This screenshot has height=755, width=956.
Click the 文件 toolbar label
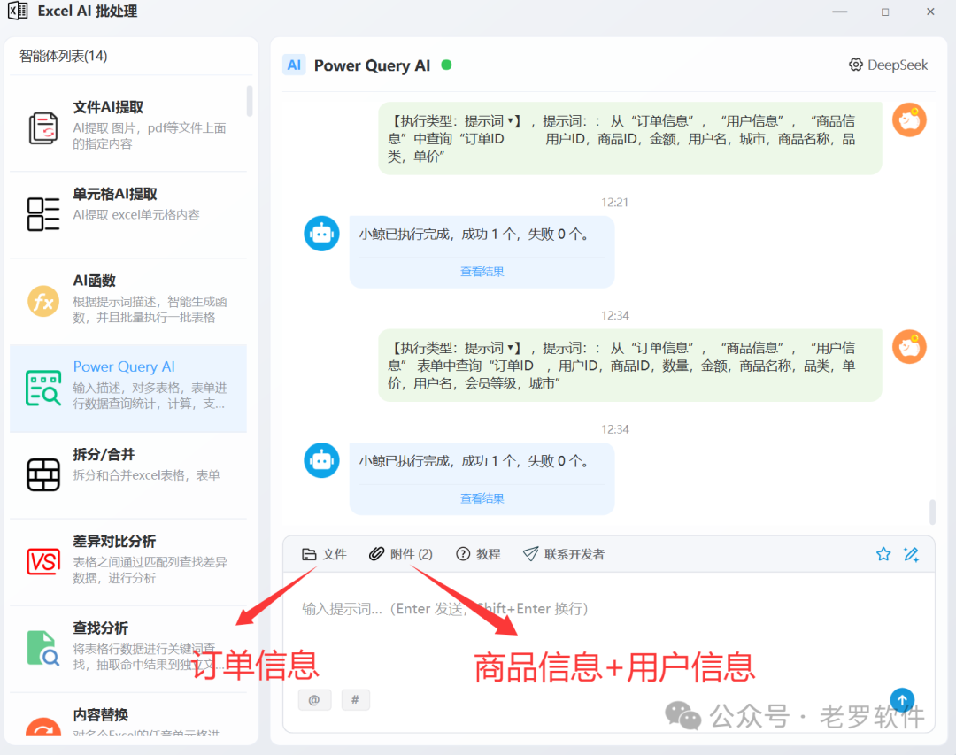click(334, 554)
